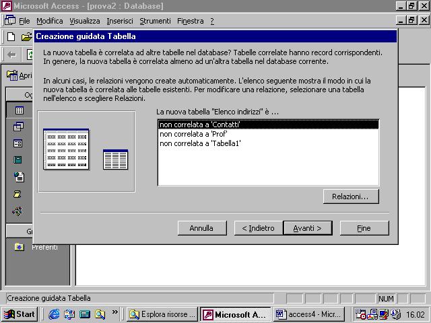Click the clock showing 16.02
431x323 pixels.
[x=416, y=314]
